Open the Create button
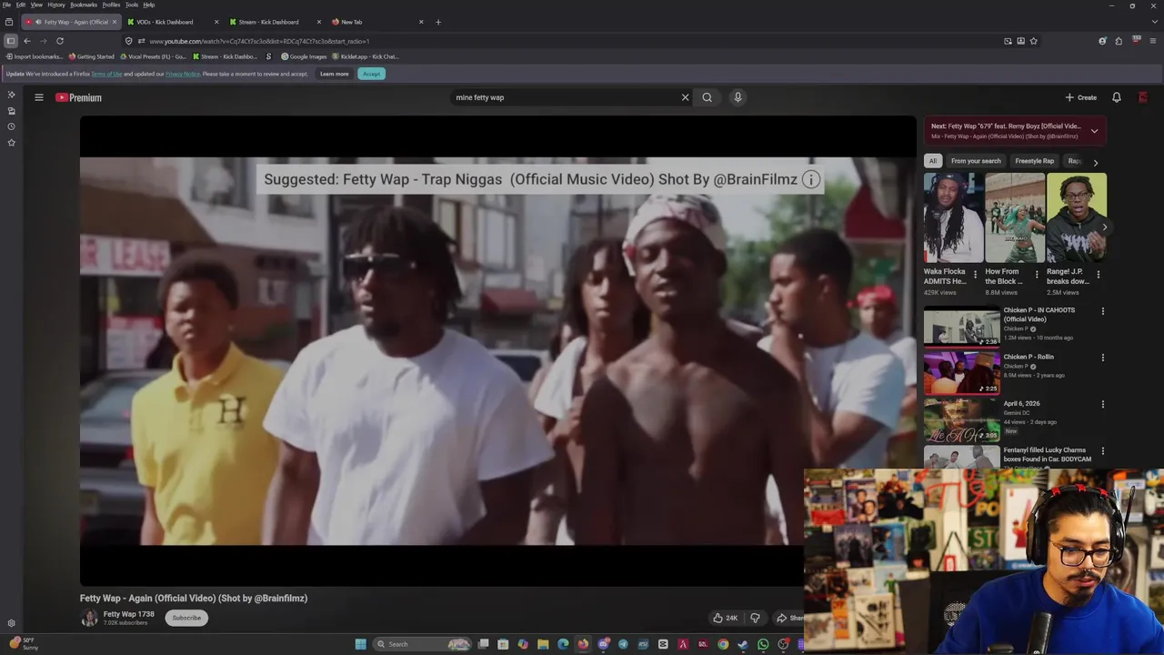This screenshot has width=1164, height=655. tap(1081, 97)
